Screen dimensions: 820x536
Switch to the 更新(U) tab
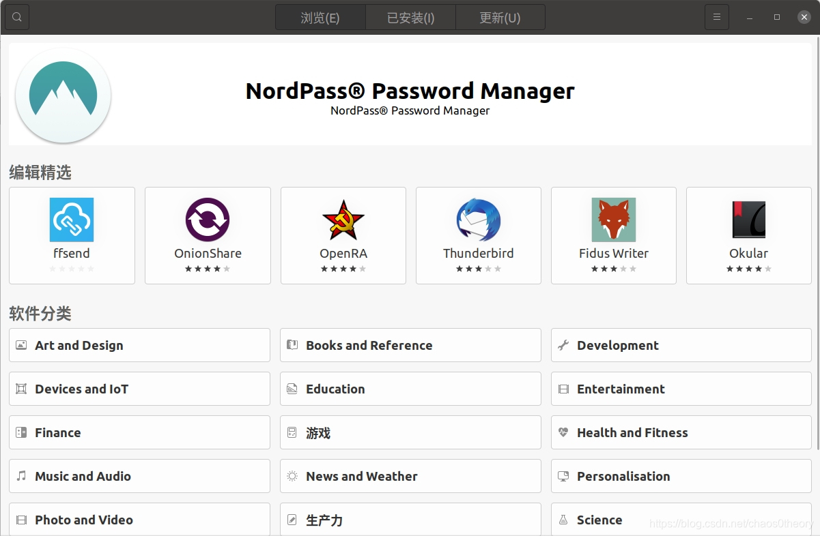click(500, 17)
